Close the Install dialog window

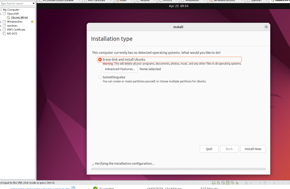point(266,27)
